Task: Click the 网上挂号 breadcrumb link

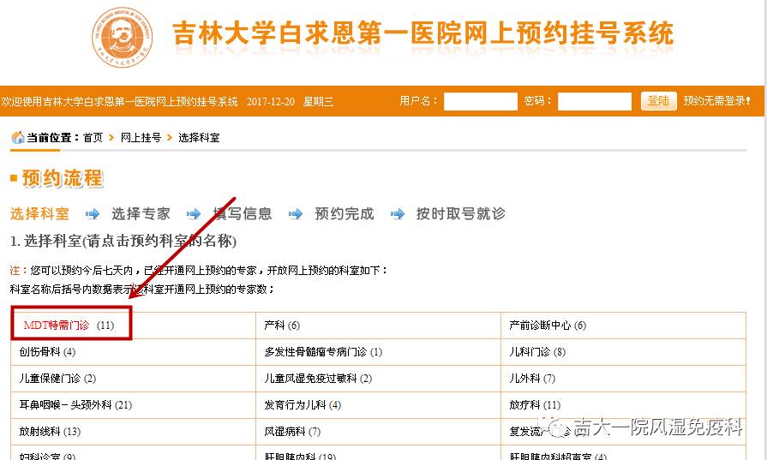Action: [141, 138]
